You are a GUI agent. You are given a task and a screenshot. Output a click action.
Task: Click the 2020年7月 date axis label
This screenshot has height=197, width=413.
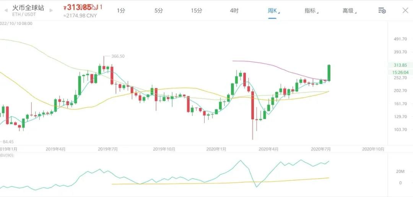click(x=321, y=149)
